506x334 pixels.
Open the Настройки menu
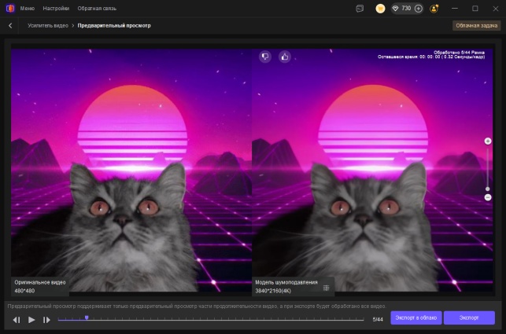point(56,9)
